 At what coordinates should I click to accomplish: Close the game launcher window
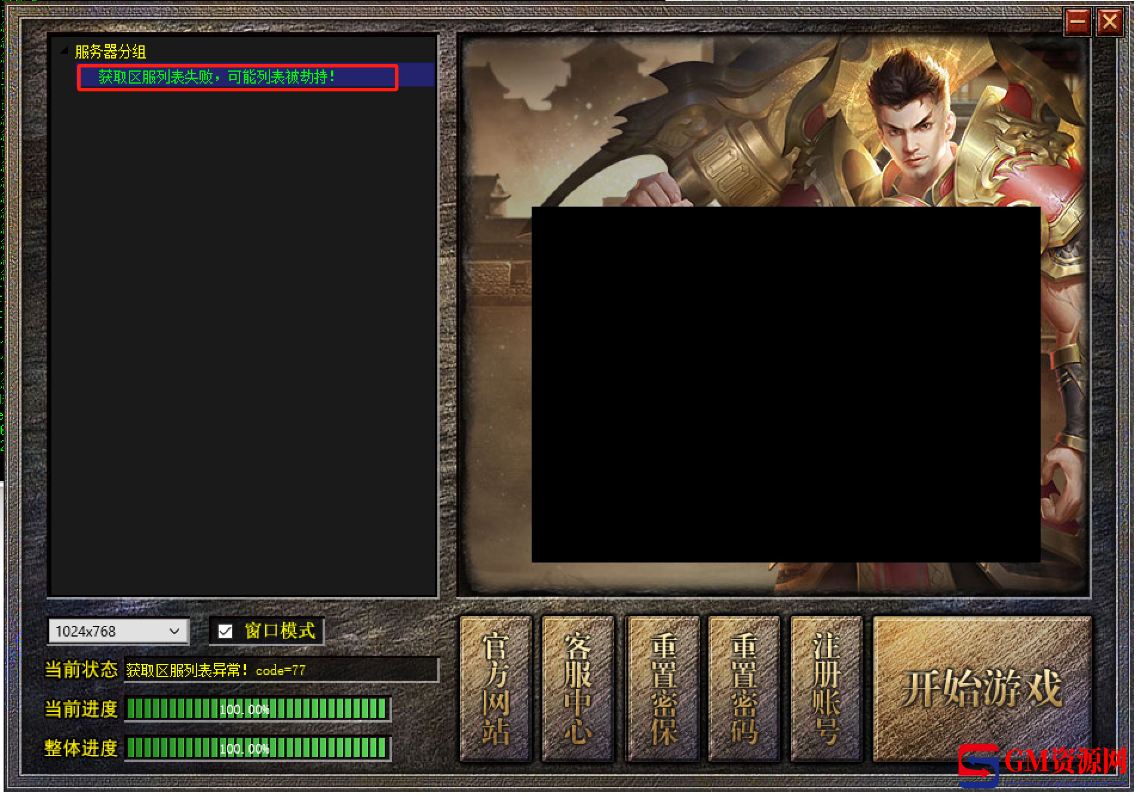1109,23
